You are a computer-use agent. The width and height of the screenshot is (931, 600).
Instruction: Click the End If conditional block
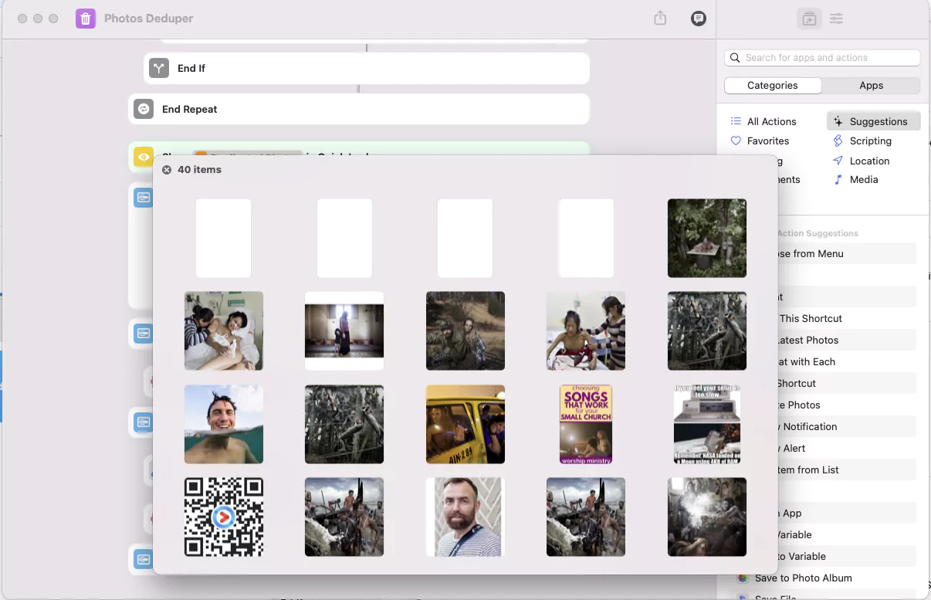191,68
